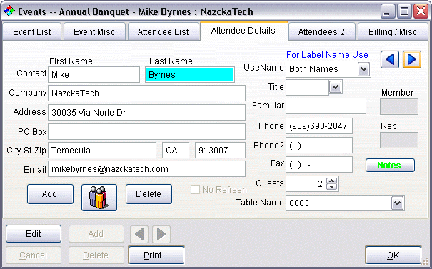
Task: Click the previous record blue arrow
Action: (390, 59)
